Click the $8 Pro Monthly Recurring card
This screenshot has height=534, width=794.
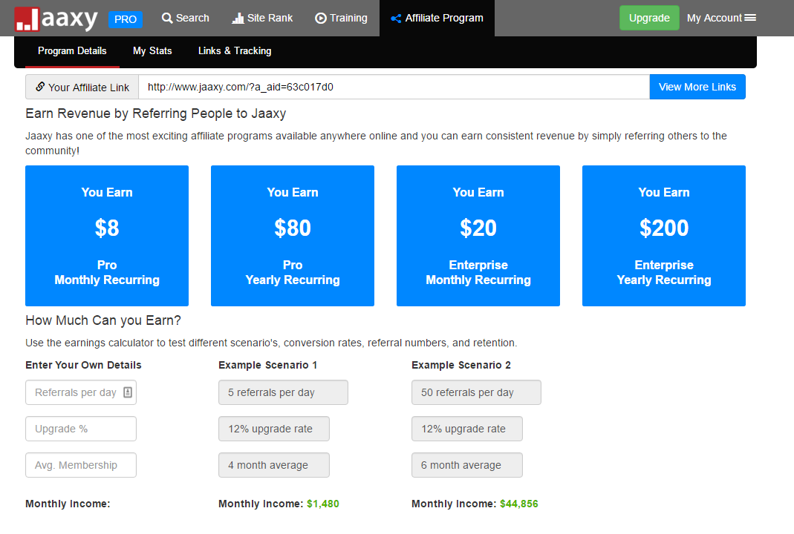tap(107, 236)
